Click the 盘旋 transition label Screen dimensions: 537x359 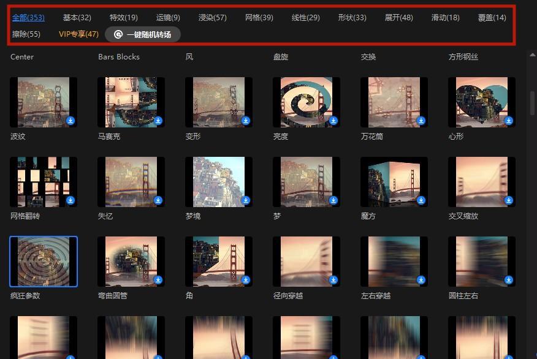point(281,57)
